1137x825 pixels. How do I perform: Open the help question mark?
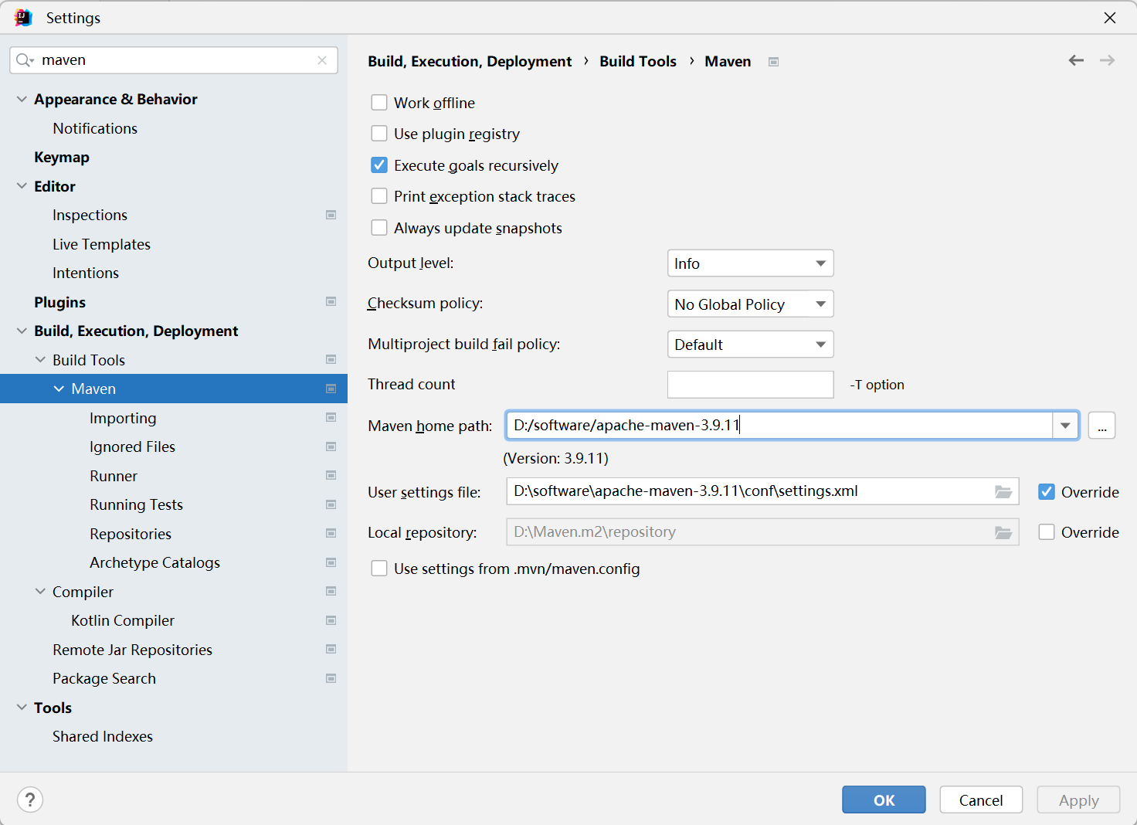coord(30,800)
